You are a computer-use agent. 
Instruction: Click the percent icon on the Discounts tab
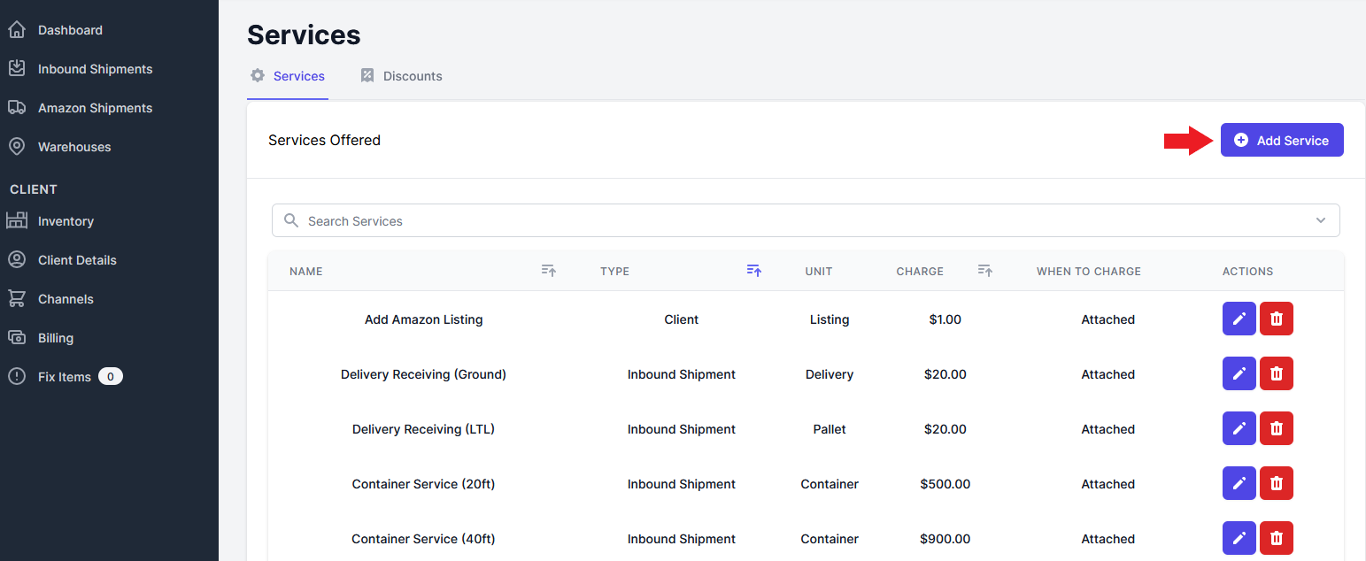pyautogui.click(x=367, y=75)
